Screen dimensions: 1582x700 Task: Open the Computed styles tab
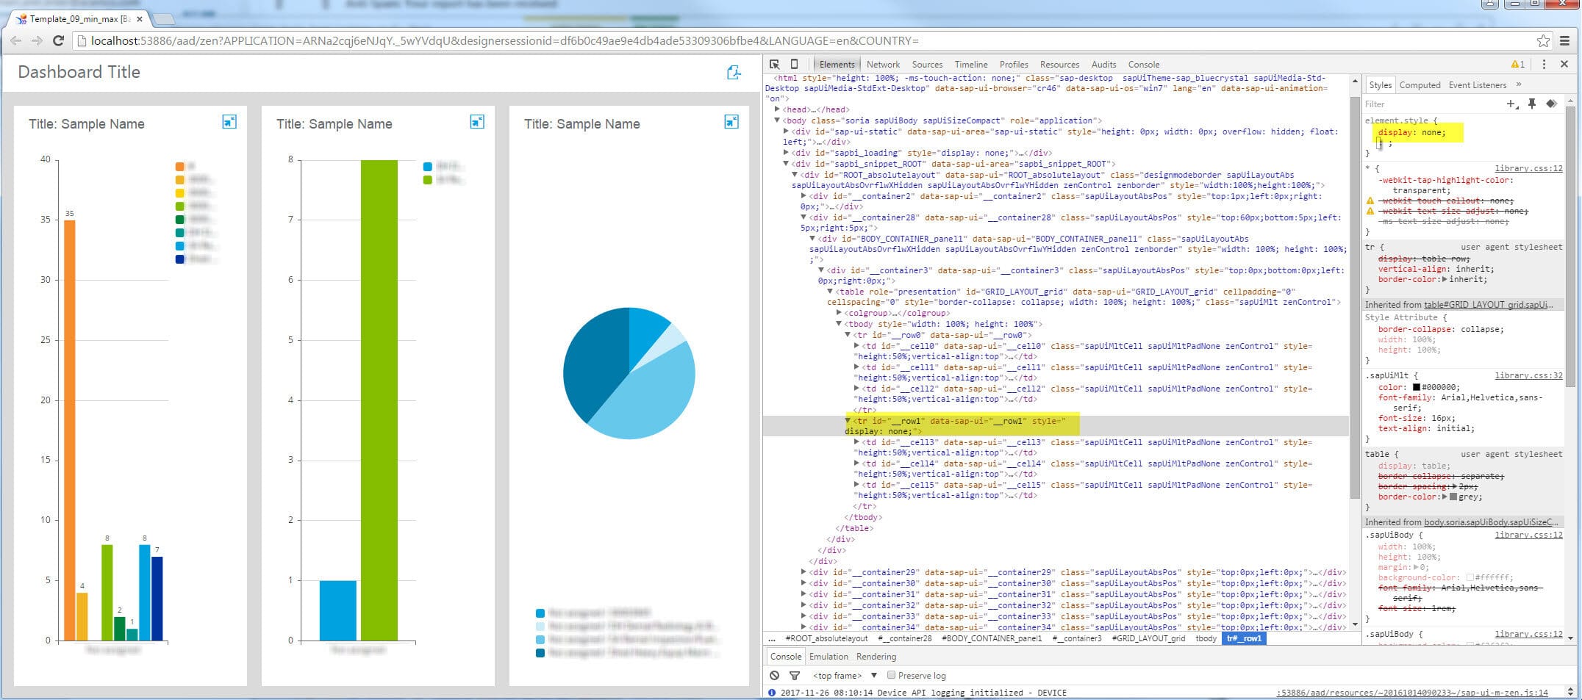pos(1419,85)
